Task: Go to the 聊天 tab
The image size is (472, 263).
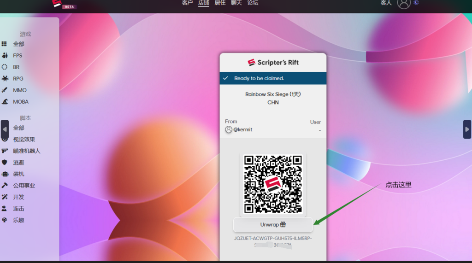Action: (236, 3)
